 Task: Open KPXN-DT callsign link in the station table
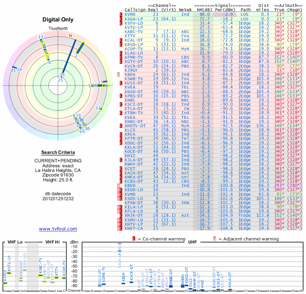[x=134, y=203]
